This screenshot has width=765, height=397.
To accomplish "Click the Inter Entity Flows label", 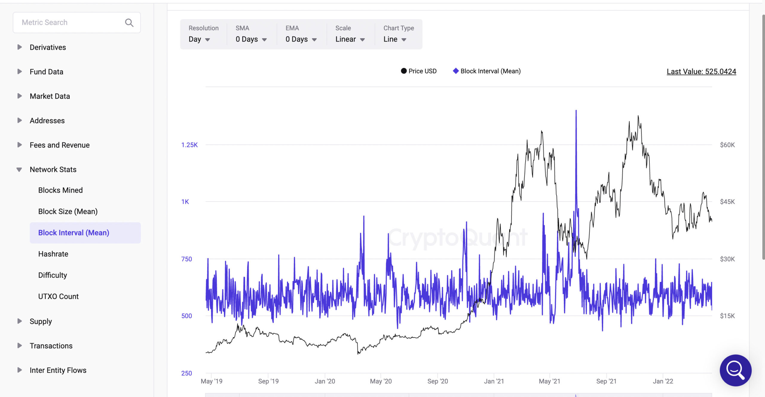I will pos(58,370).
